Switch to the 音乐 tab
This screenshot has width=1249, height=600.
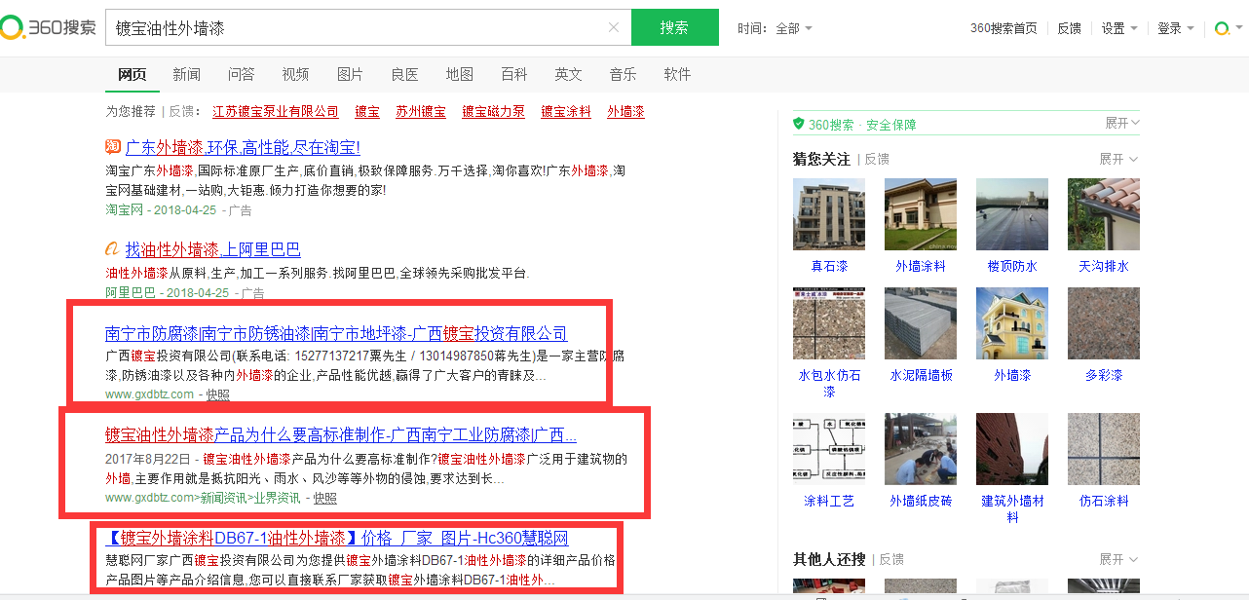(x=624, y=74)
